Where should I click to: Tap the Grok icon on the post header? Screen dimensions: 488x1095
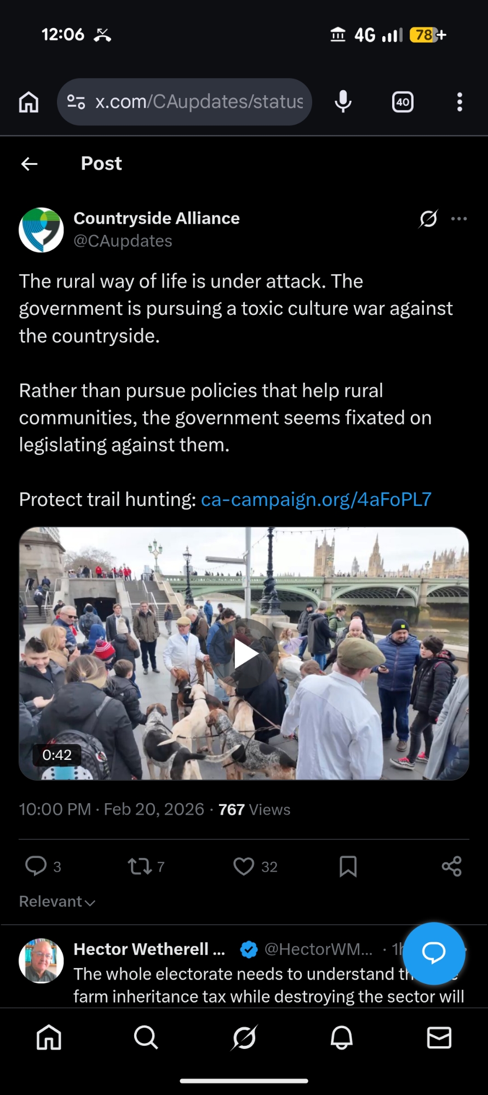(x=428, y=218)
